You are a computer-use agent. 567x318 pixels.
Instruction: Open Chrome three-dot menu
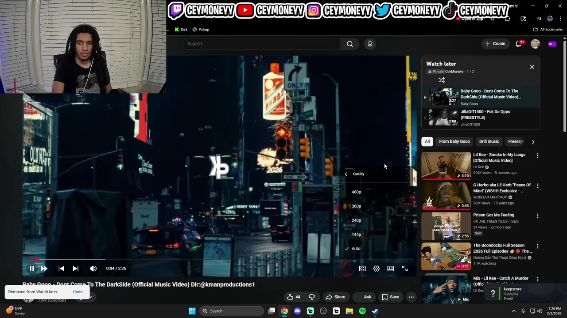[561, 19]
